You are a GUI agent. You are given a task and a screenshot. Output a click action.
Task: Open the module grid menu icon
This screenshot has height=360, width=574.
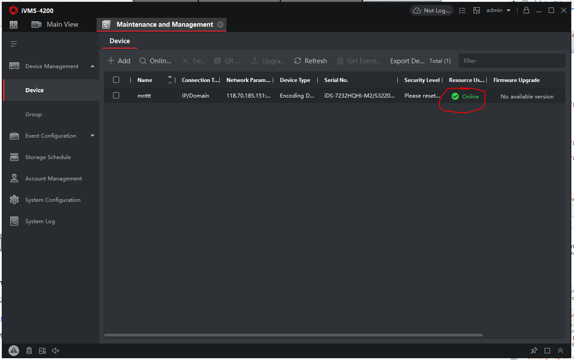coord(13,25)
